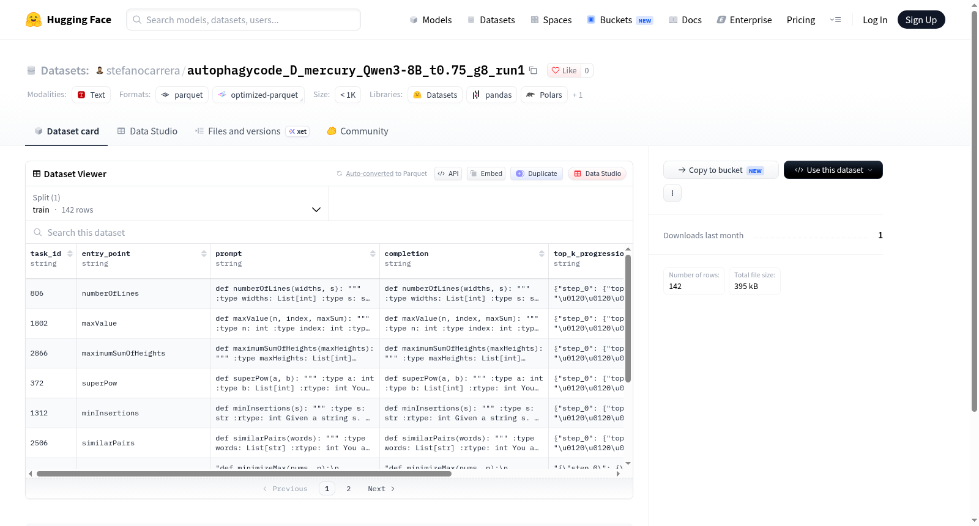Viewport: 979px width, 526px height.
Task: Select page 1 in pagination
Action: 327,489
